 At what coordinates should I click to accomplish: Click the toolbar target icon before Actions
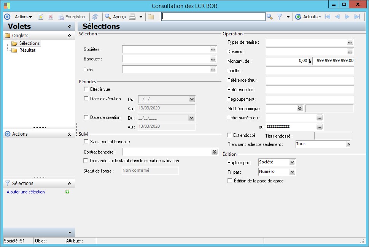7,17
